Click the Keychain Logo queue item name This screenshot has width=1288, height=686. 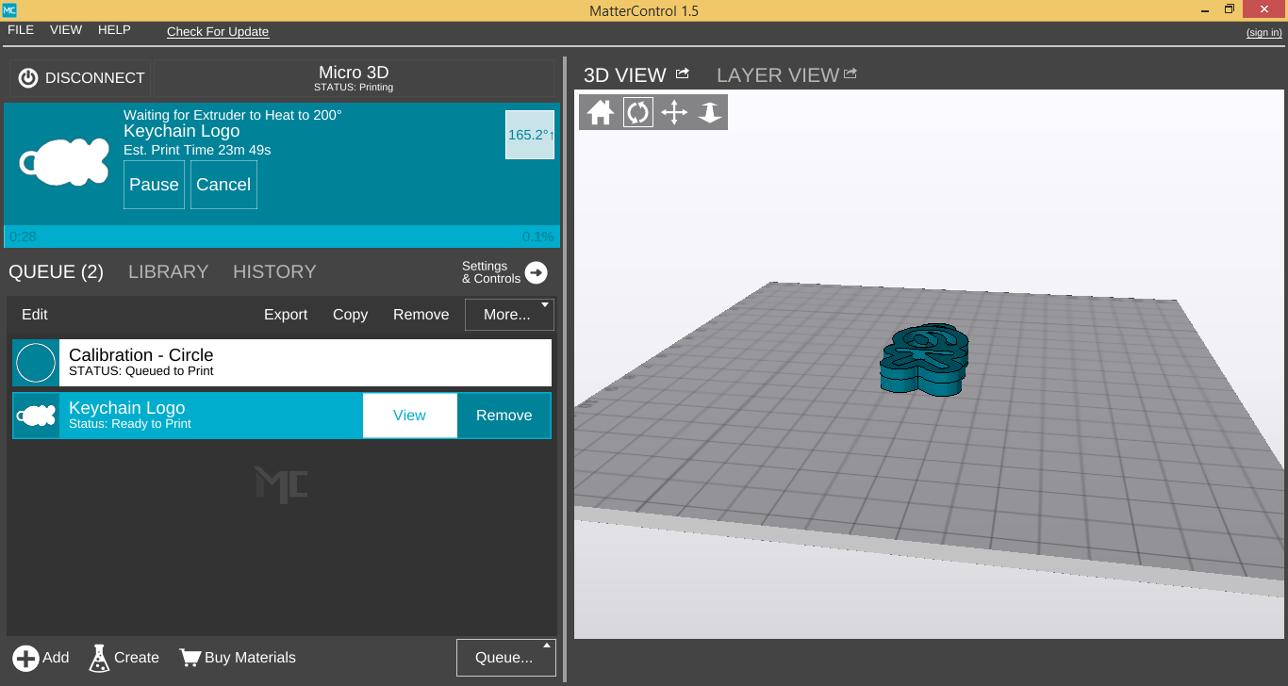point(127,408)
